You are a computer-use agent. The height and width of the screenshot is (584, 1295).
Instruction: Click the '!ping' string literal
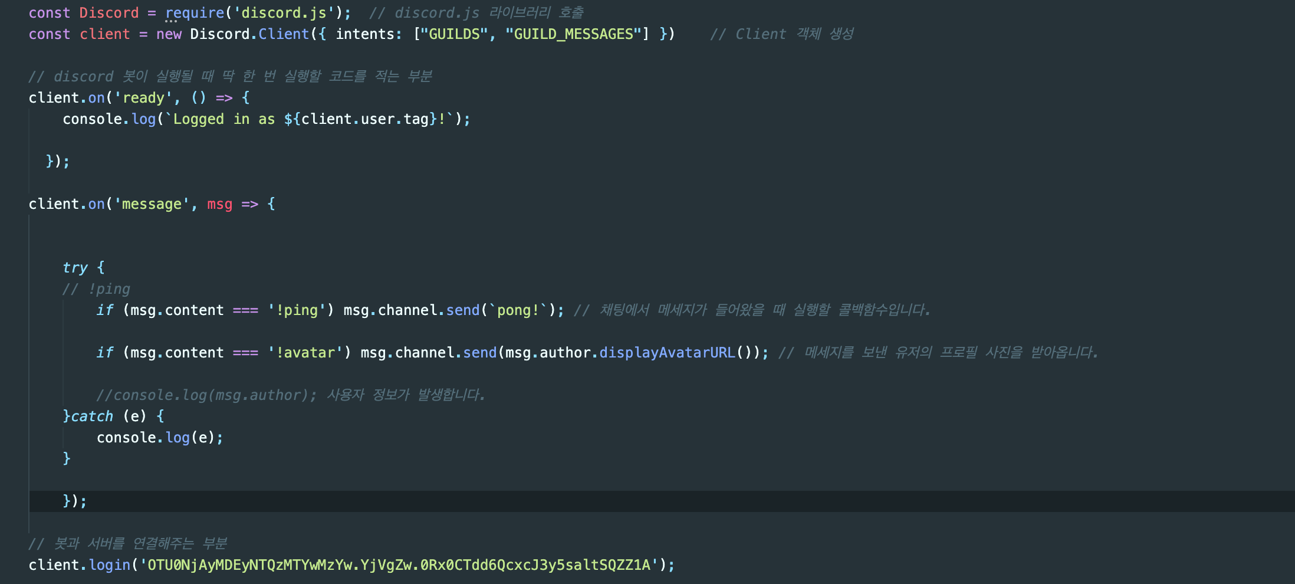point(301,310)
